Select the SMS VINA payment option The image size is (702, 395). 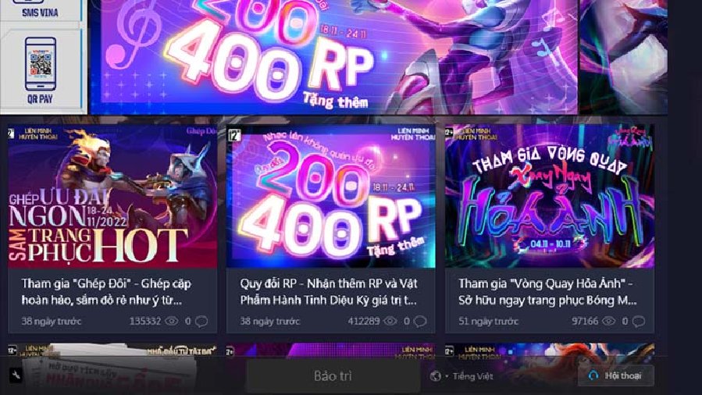pos(41,9)
